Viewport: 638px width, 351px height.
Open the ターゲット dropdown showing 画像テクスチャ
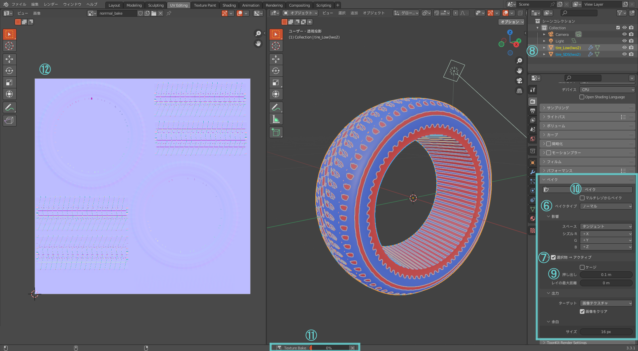point(606,303)
